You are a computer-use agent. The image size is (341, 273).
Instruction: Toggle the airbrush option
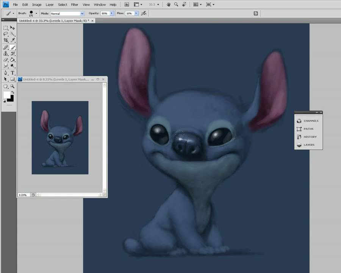click(144, 13)
